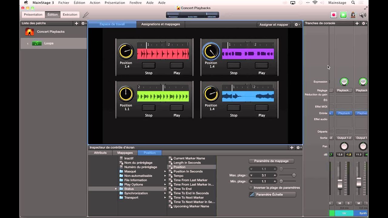
Task: Click the plus icon in the screen control inspector
Action: [x=292, y=147]
